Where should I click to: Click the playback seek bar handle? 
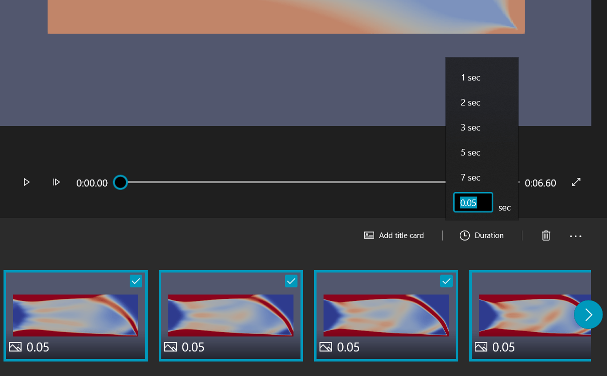[120, 182]
